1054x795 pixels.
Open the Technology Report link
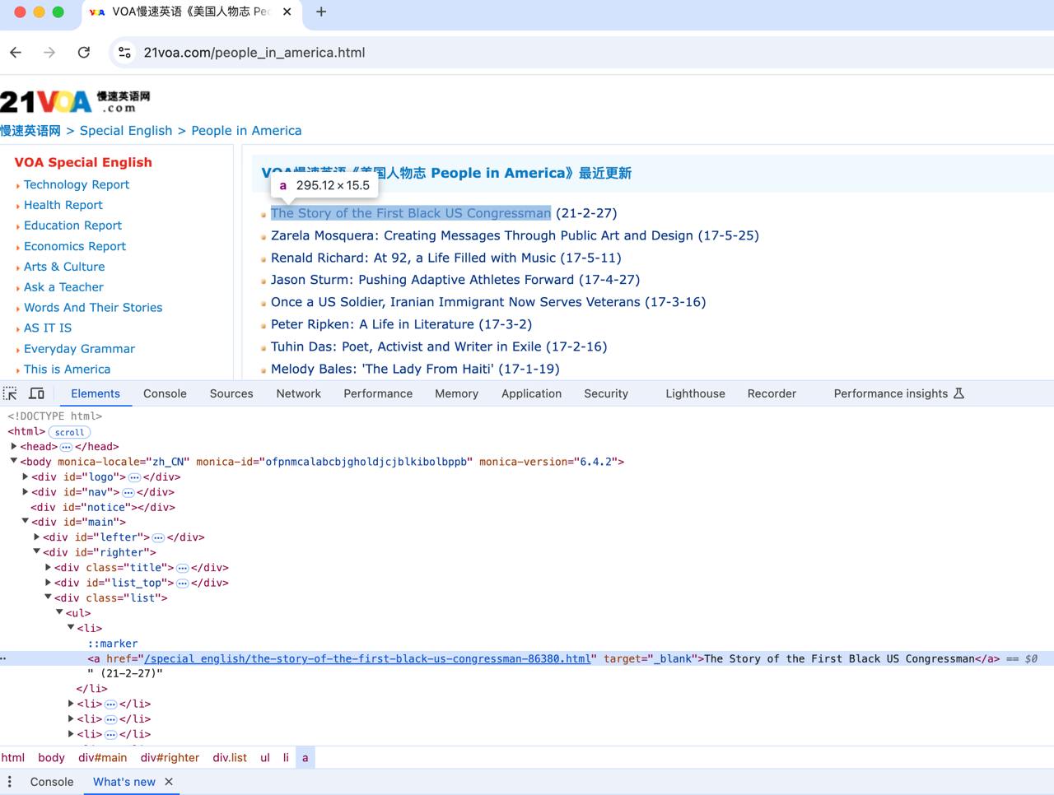coord(77,184)
